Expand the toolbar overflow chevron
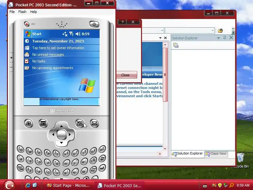This screenshot has width=253, height=190. point(233,30)
